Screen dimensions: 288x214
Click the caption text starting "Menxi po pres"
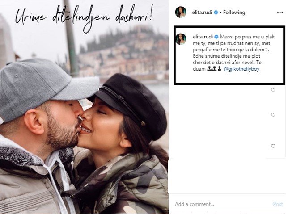233,53
